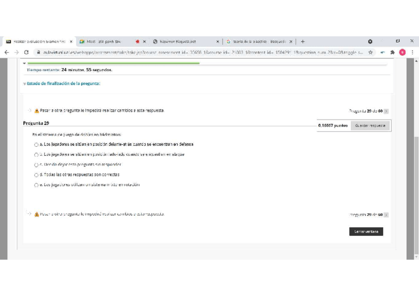Viewport: 419px width, 296px height.
Task: Click the Guardar respuesta button
Action: [370, 126]
